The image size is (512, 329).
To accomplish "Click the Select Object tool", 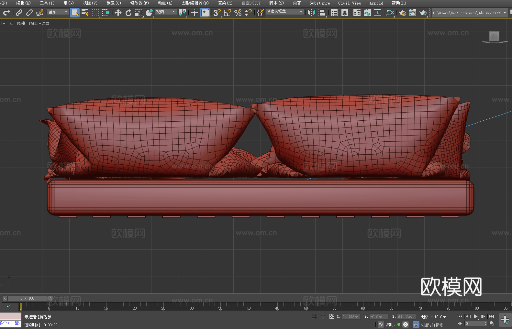I will pyautogui.click(x=74, y=13).
